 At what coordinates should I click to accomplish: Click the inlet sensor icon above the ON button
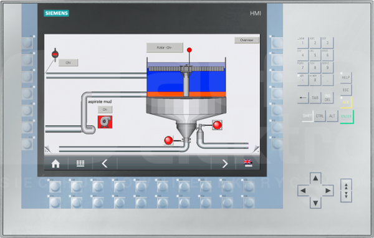[x=55, y=54]
